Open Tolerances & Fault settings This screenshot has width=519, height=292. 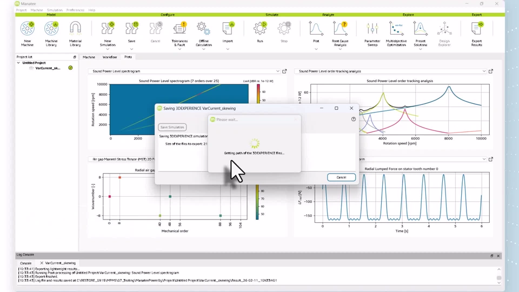pyautogui.click(x=179, y=33)
